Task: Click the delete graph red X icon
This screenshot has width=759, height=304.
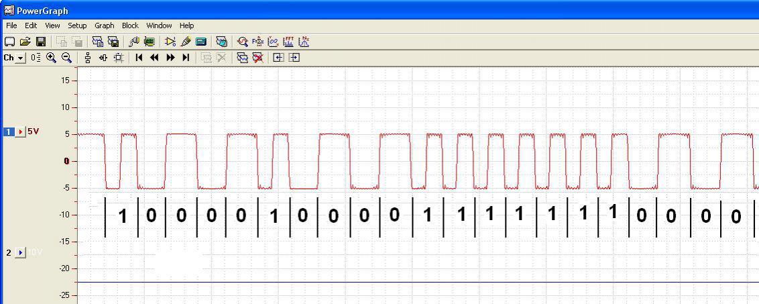Action: 257,58
